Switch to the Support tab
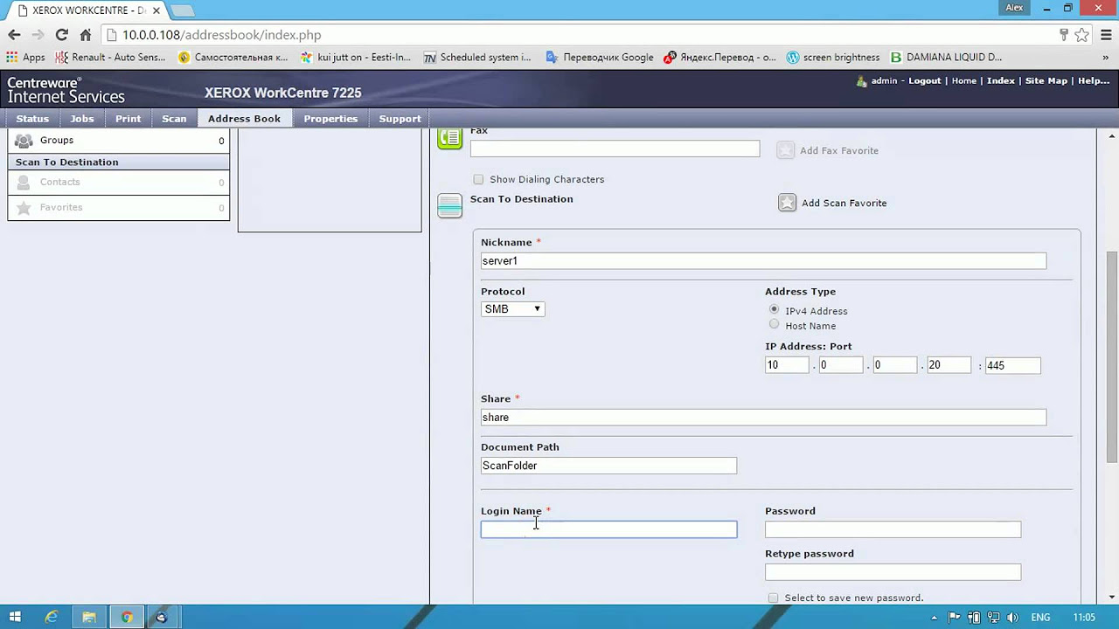This screenshot has width=1119, height=629. (400, 119)
